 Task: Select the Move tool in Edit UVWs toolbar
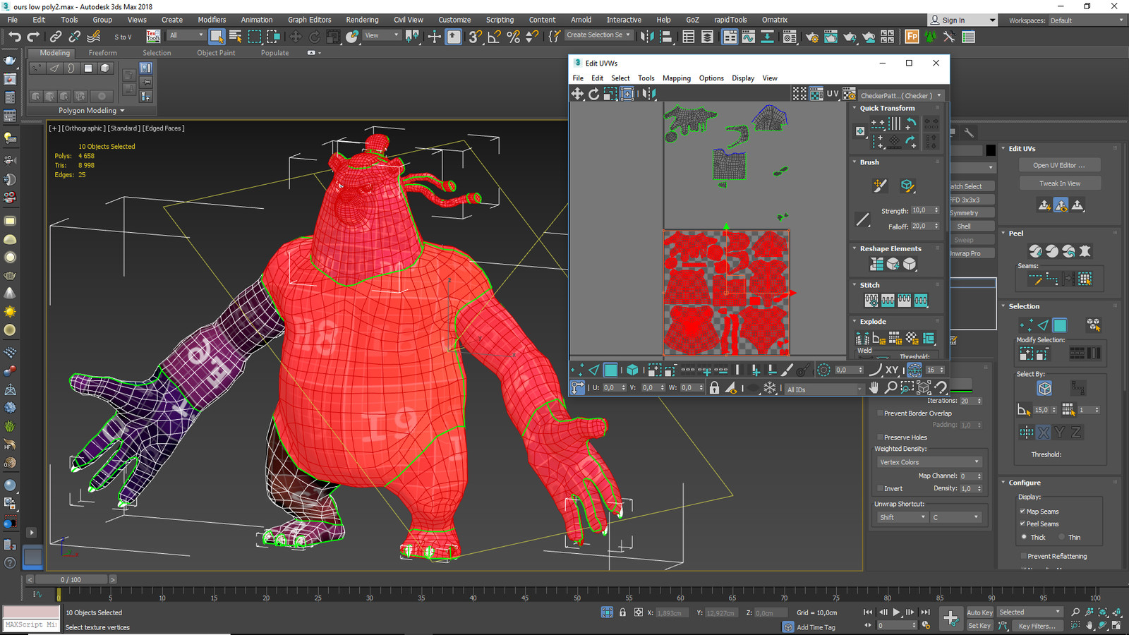click(577, 94)
